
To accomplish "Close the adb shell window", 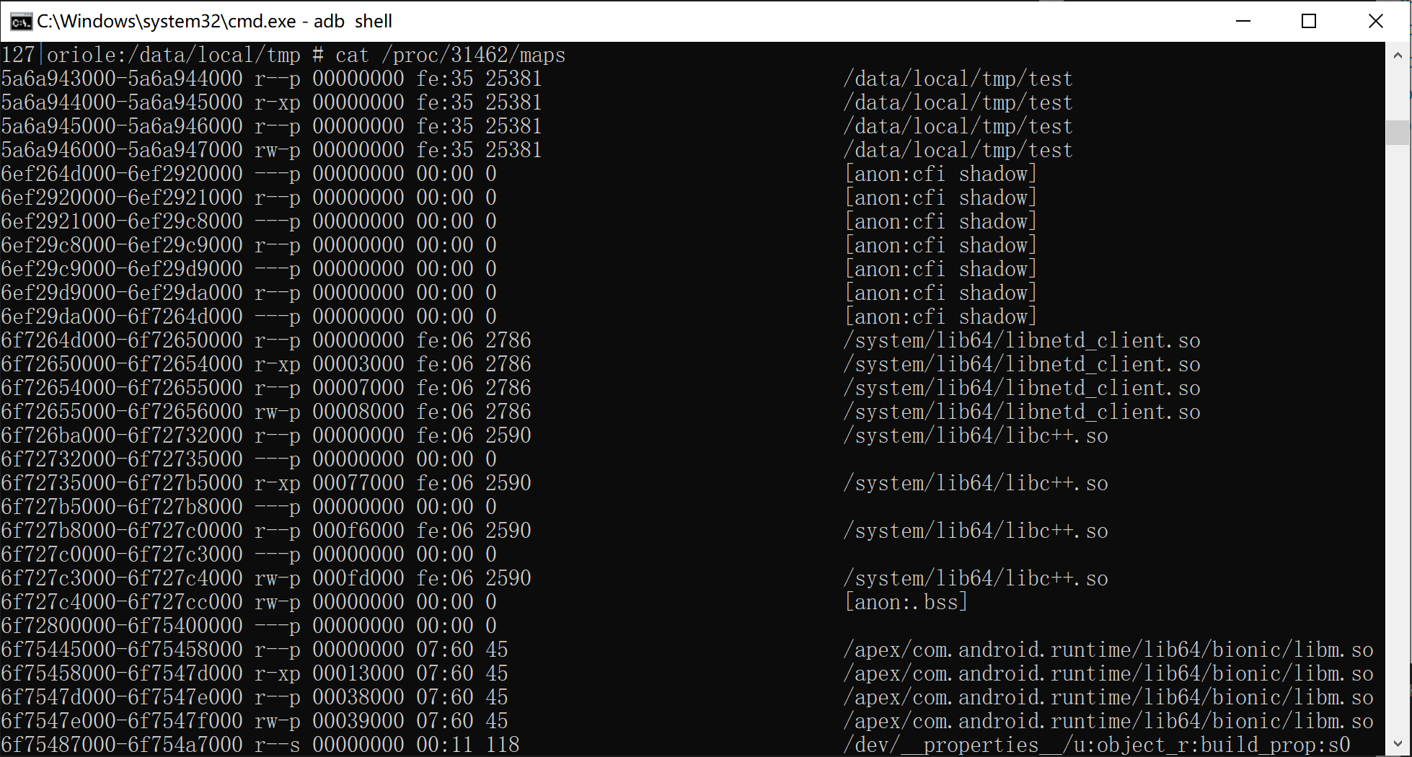I will 1375,21.
